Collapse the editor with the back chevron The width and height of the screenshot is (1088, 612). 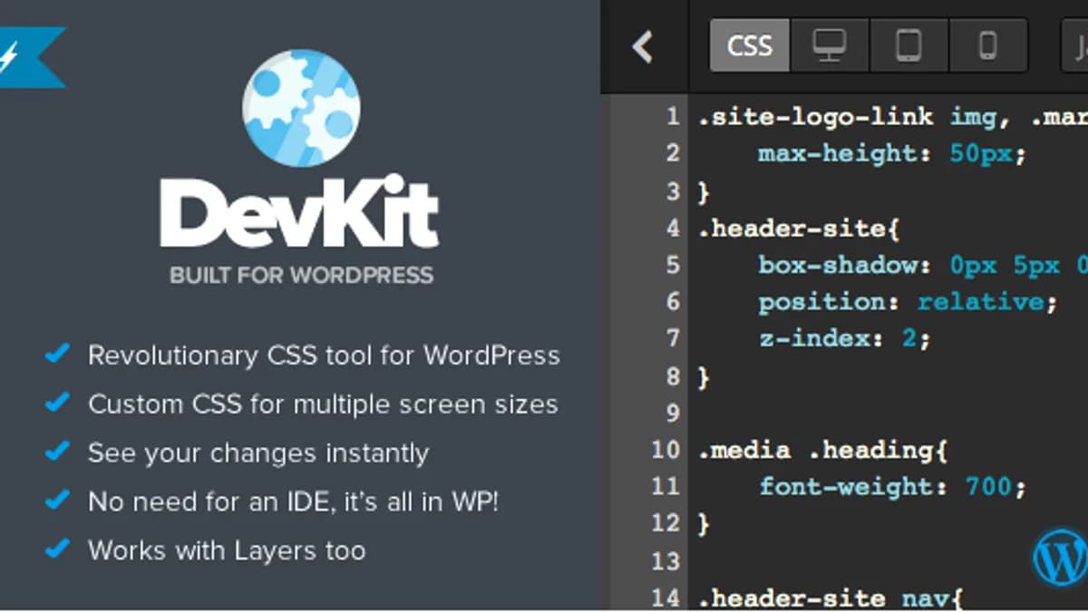coord(643,46)
